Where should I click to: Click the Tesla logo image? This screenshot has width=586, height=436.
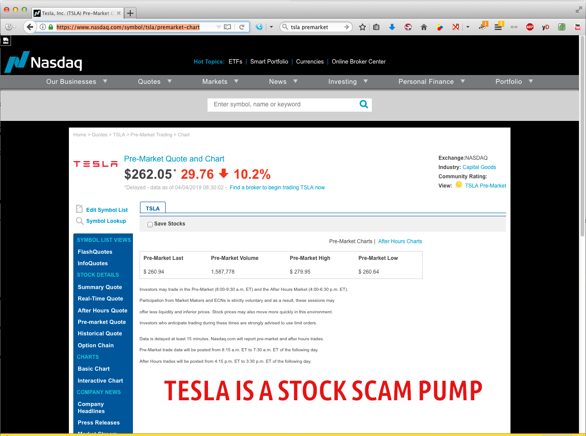pos(95,164)
